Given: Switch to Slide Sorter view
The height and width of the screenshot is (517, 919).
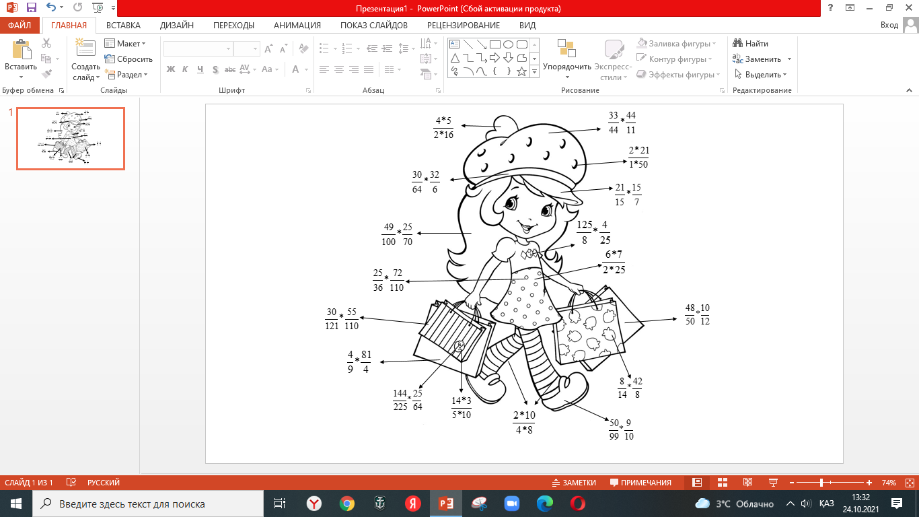Looking at the screenshot, I should pyautogui.click(x=722, y=483).
